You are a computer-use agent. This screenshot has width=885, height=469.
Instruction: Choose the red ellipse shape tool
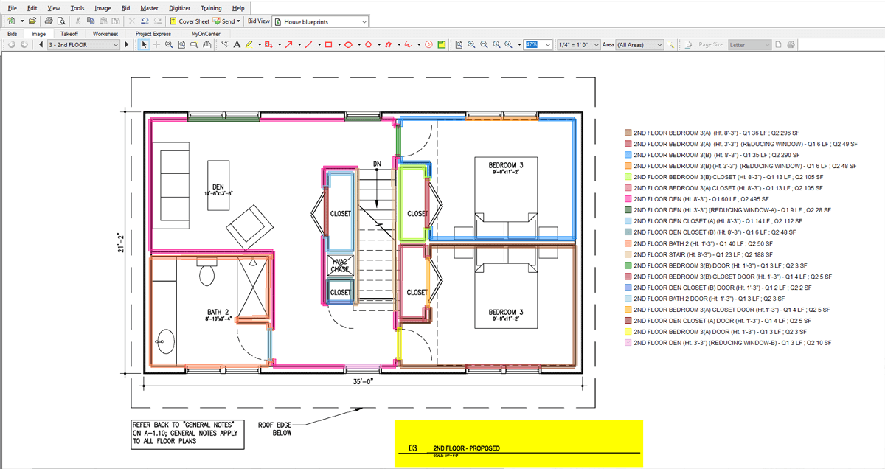click(348, 45)
